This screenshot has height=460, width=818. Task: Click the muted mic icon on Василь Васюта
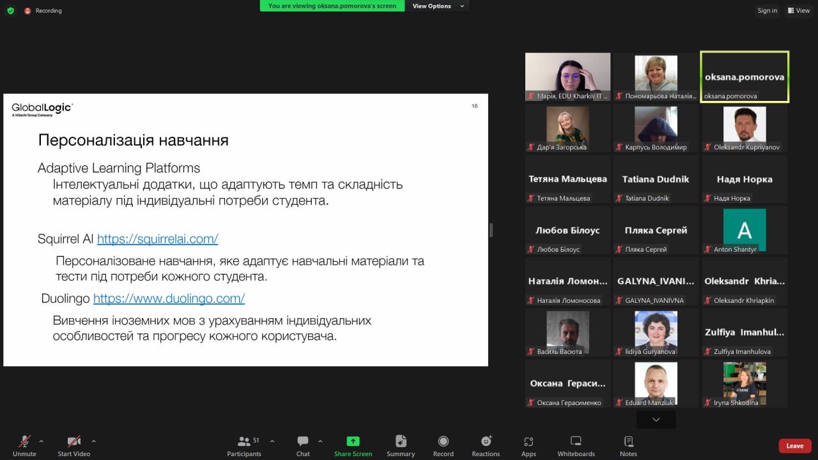tap(530, 351)
